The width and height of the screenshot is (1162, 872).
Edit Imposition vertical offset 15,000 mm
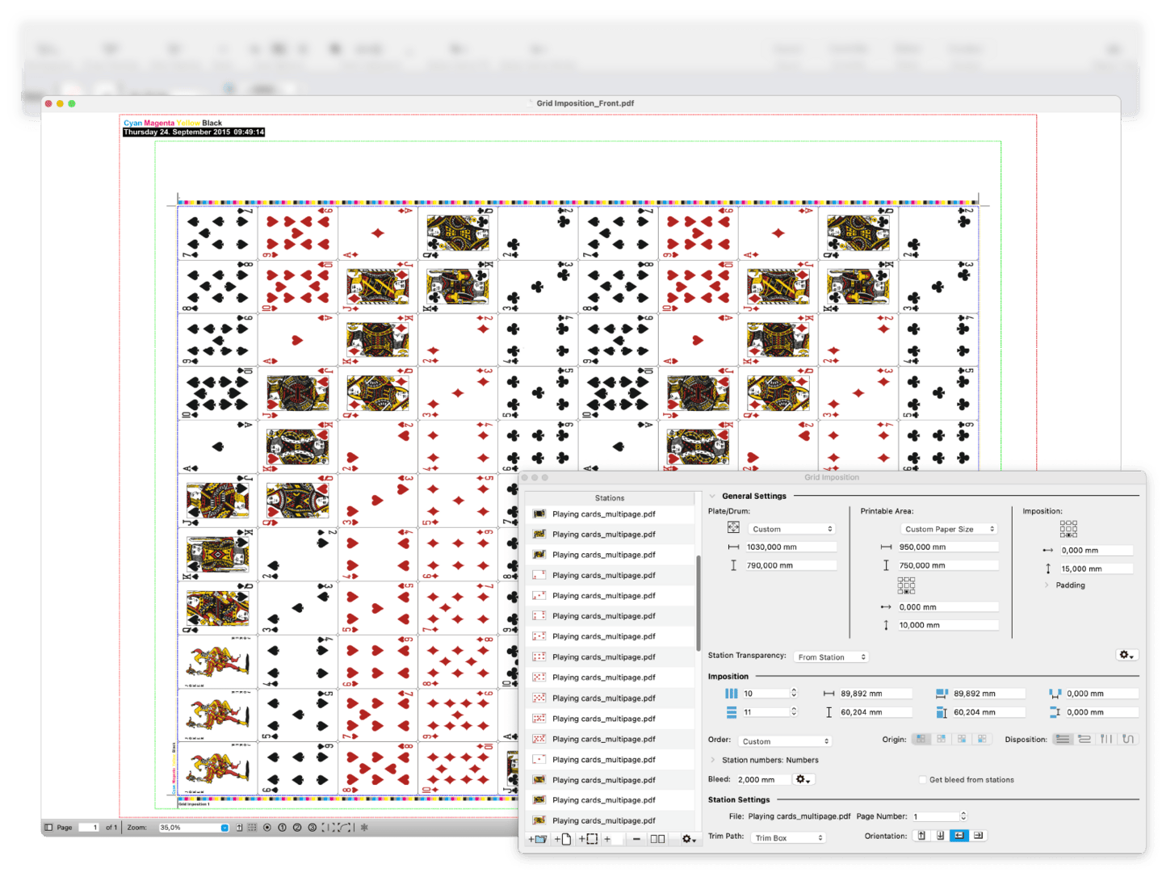point(1096,568)
